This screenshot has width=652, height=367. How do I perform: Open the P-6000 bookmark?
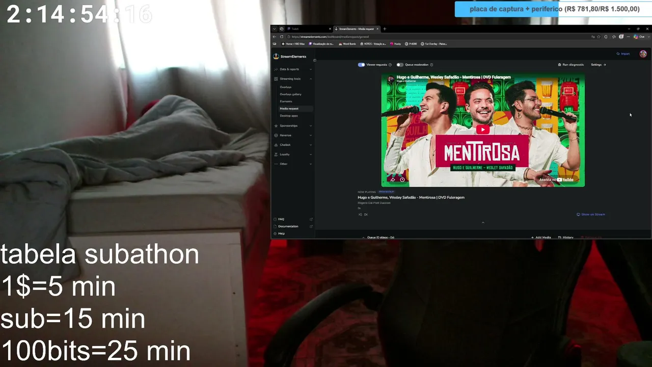tap(411, 44)
